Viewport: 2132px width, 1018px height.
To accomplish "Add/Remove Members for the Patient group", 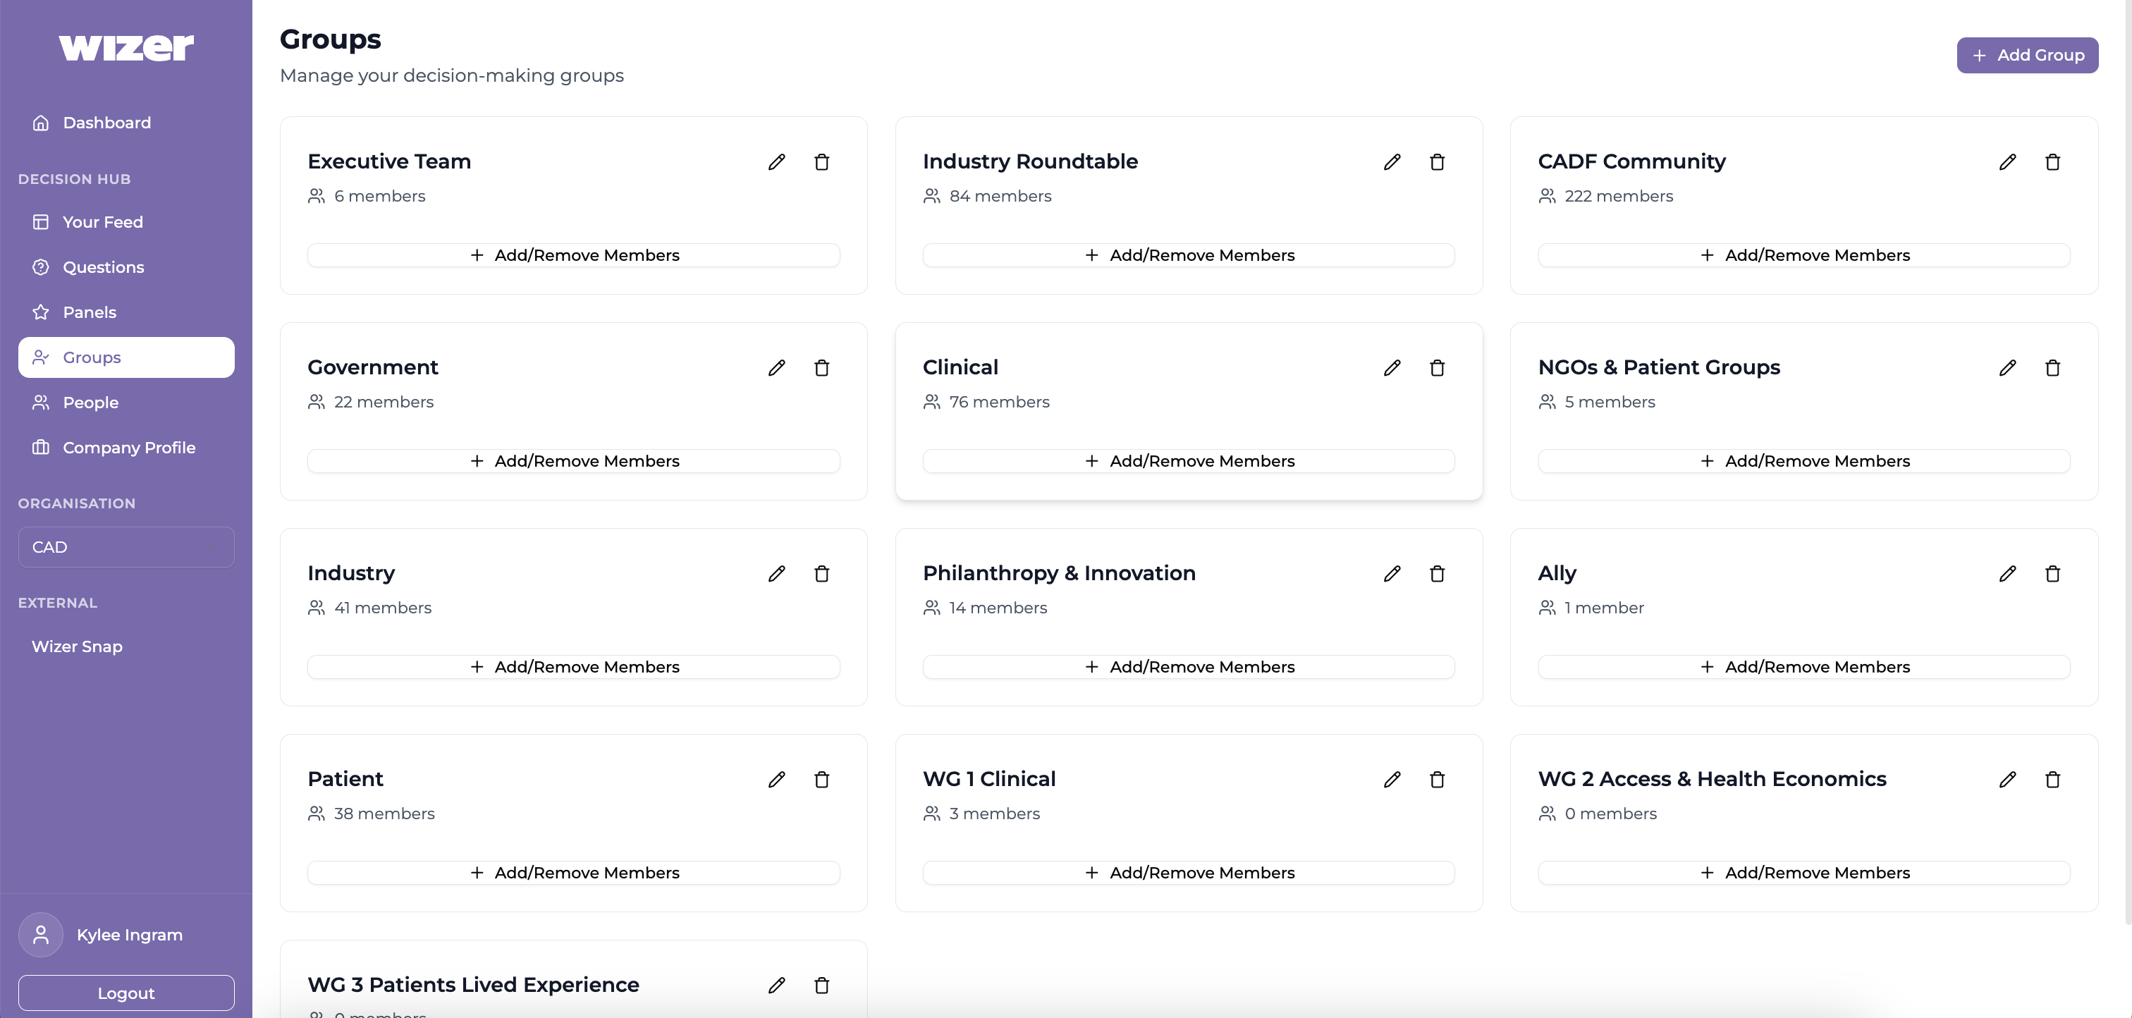I will coord(574,872).
